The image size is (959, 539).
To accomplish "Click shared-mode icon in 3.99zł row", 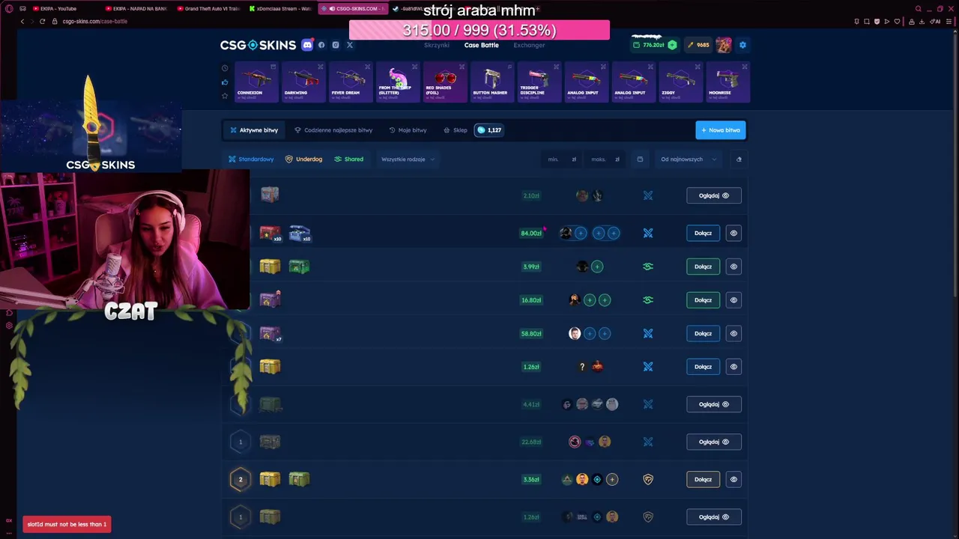I will coord(648,267).
